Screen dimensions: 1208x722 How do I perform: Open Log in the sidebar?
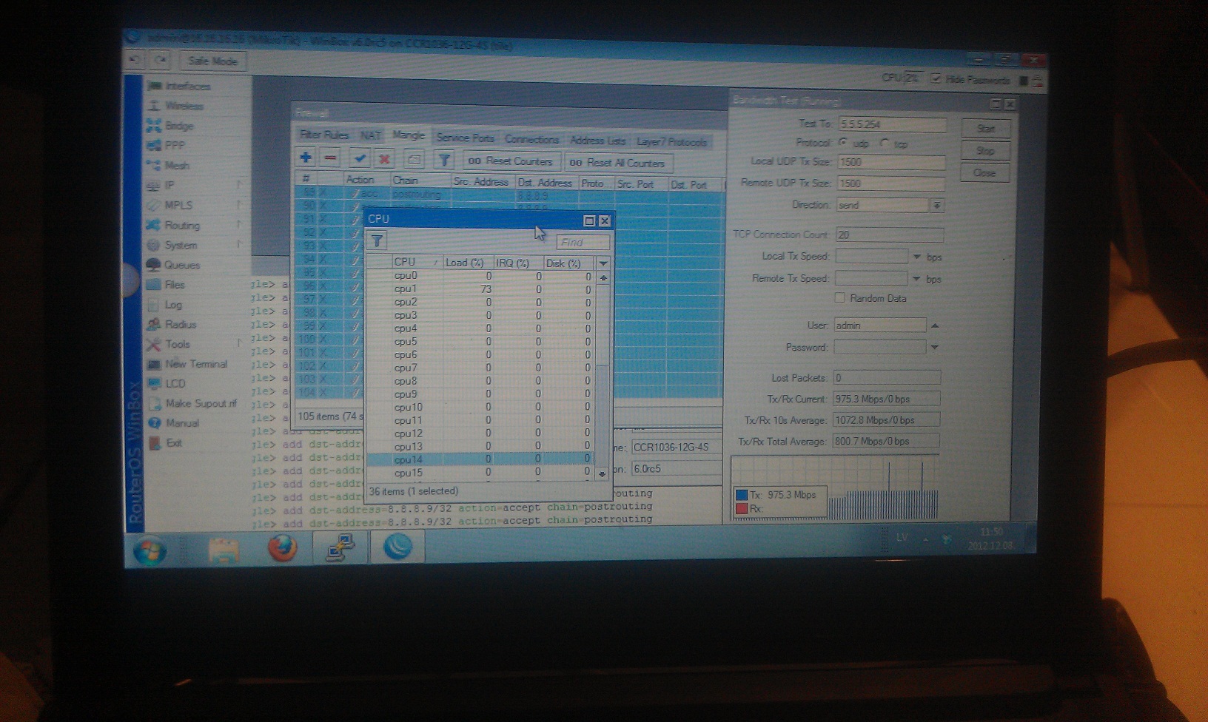coord(165,305)
